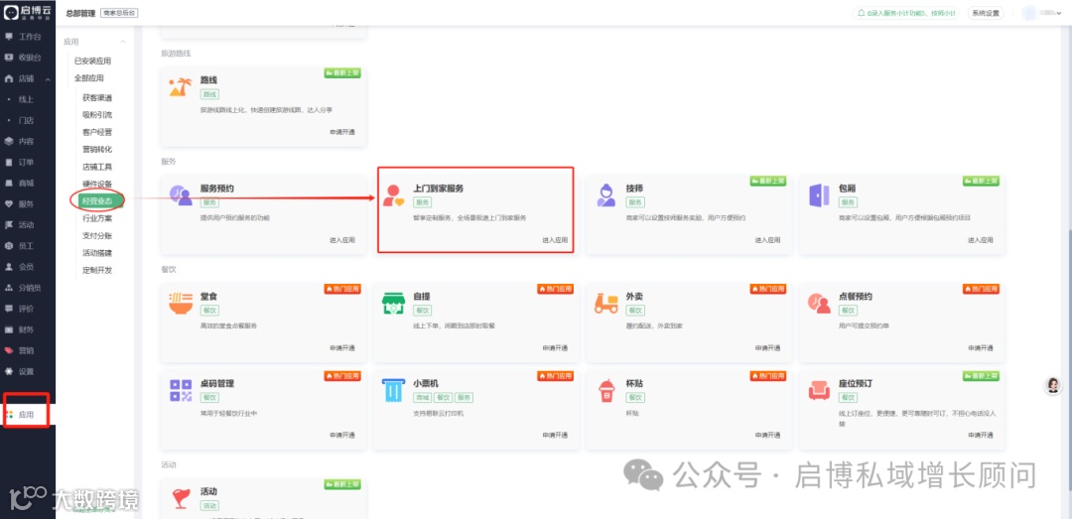Click the 商家总后台 tag
The image size is (1072, 519).
119,13
